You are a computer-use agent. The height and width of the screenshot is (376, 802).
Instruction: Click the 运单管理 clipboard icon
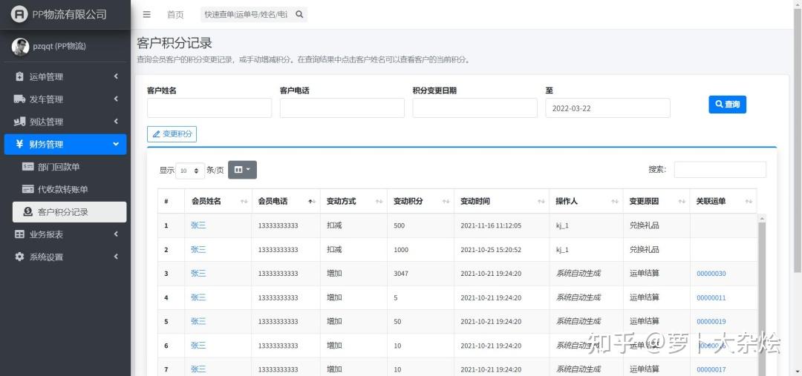(19, 76)
